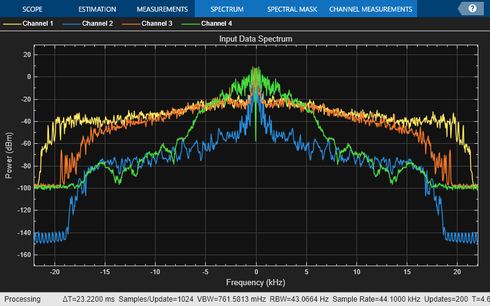Click the Samples/Update readout
The width and height of the screenshot is (490, 306).
tap(156, 299)
